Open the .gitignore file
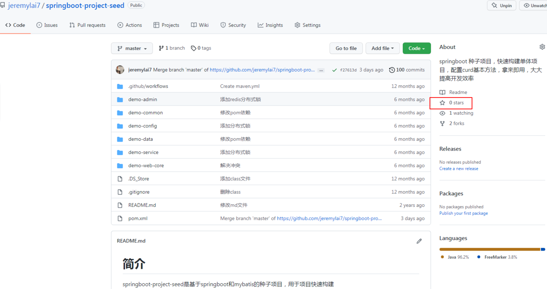This screenshot has height=289, width=547. point(139,192)
